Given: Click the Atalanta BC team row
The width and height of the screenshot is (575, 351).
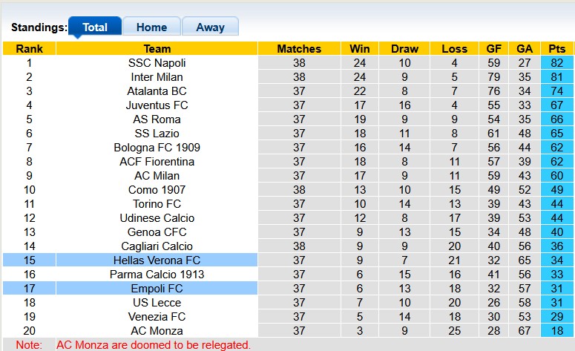Looking at the screenshot, I should point(157,91).
